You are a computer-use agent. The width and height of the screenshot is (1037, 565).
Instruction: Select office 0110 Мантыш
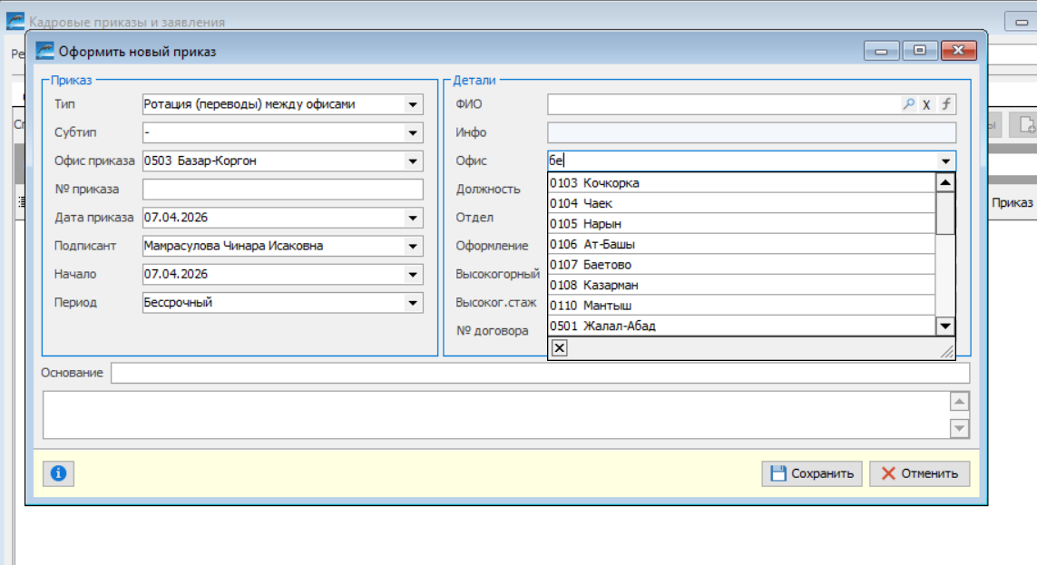tap(741, 306)
